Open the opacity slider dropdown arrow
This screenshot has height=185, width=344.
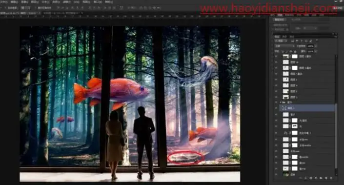tap(316, 46)
